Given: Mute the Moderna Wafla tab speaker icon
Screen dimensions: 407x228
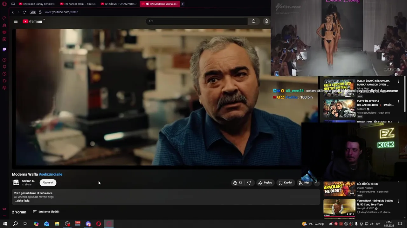Looking at the screenshot, I should (x=148, y=4).
